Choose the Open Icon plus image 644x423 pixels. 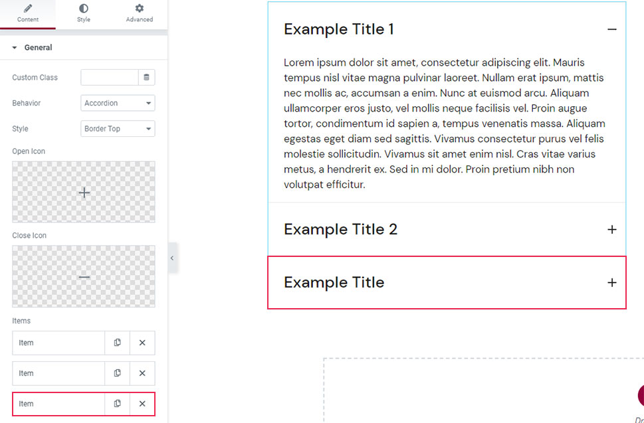[x=84, y=192]
